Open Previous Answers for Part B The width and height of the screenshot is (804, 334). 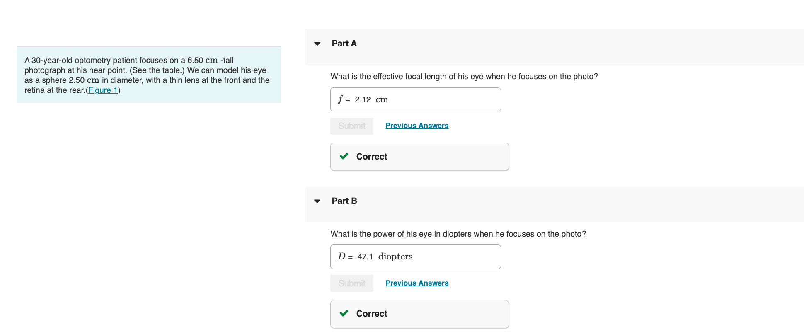417,283
